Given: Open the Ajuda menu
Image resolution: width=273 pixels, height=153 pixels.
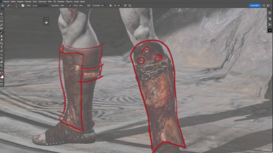Looking at the screenshot, I should [x=82, y=2].
